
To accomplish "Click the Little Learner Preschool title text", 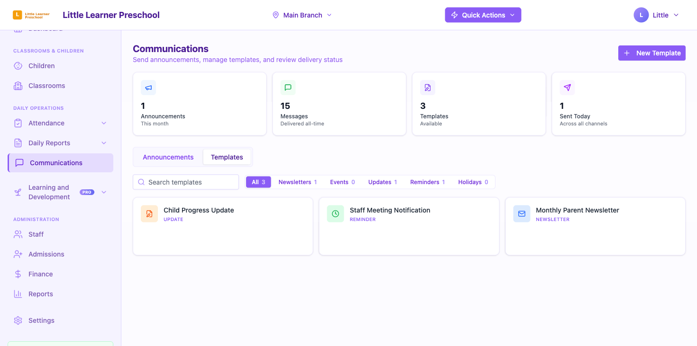I will pos(111,15).
